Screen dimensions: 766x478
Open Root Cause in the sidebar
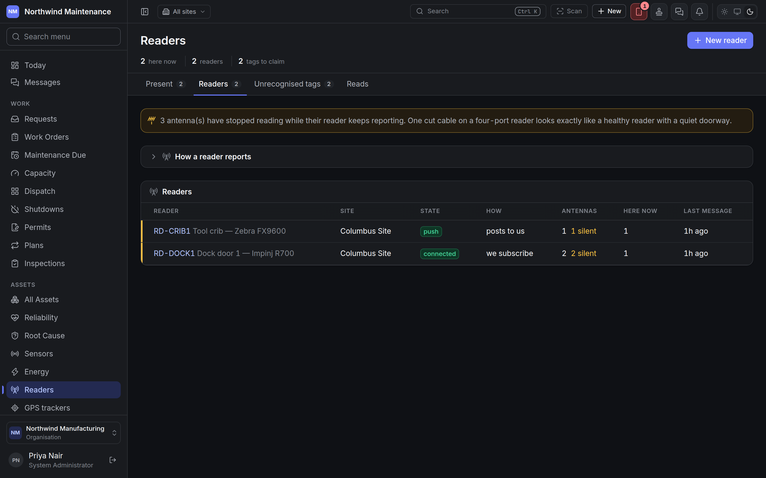(x=63, y=335)
